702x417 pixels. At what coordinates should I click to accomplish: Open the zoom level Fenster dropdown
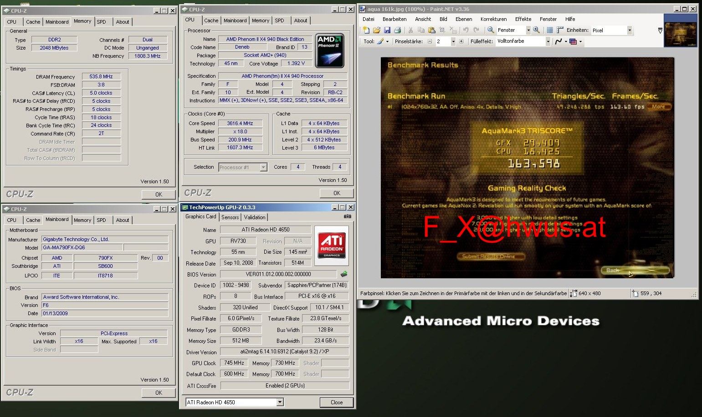(x=528, y=30)
